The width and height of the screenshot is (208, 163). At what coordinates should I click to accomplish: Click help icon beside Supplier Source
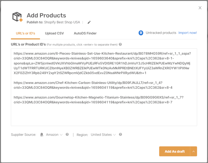click(x=67, y=134)
